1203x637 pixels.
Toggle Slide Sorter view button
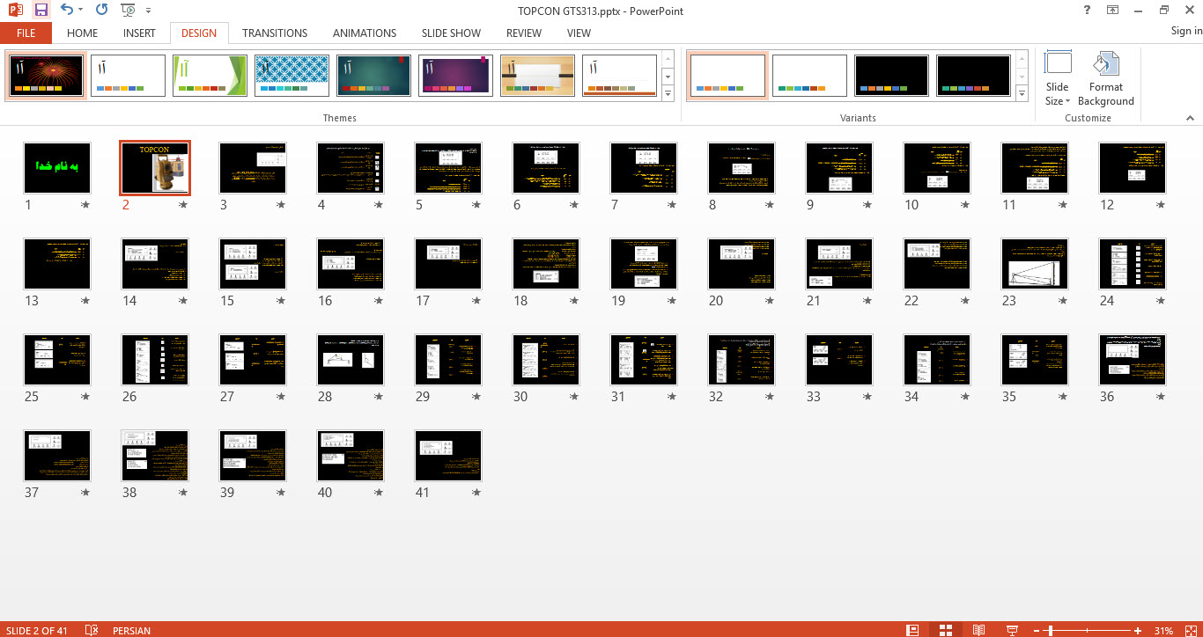click(945, 630)
